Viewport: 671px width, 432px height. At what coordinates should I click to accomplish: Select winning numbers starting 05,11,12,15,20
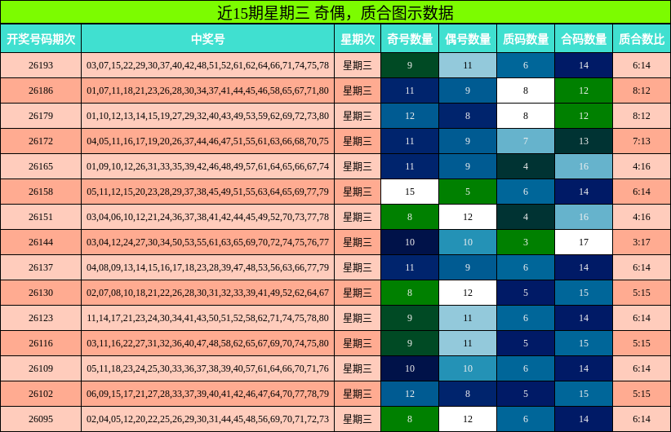pos(207,192)
